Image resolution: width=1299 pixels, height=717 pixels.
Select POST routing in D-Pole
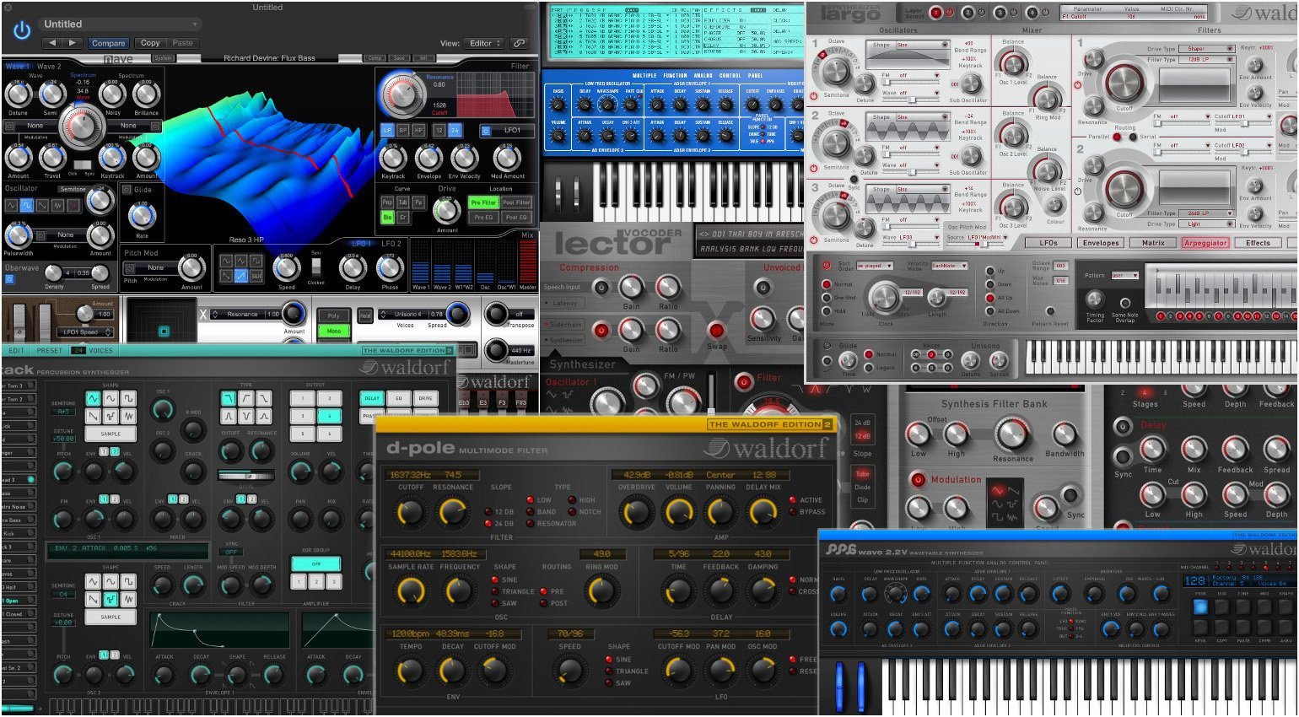pos(553,604)
